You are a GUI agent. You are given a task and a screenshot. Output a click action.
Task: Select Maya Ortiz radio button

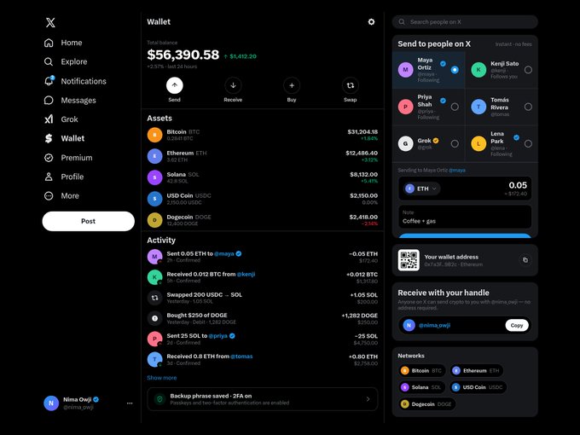[455, 70]
